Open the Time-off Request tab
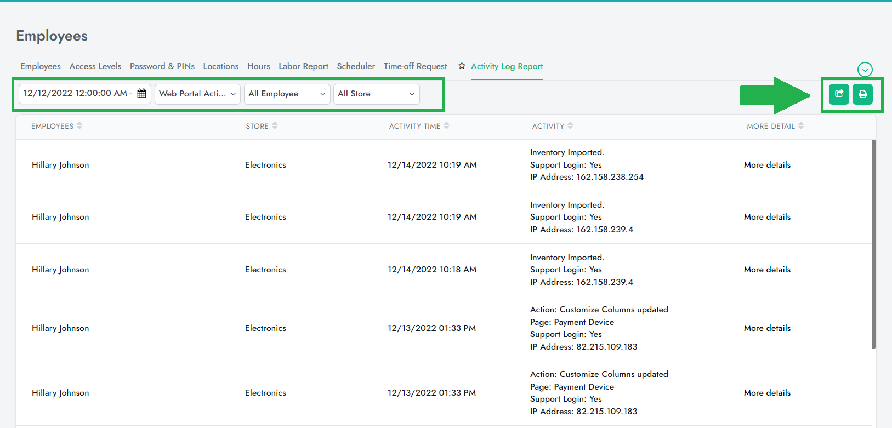Screen dimensions: 892x428 coord(415,66)
